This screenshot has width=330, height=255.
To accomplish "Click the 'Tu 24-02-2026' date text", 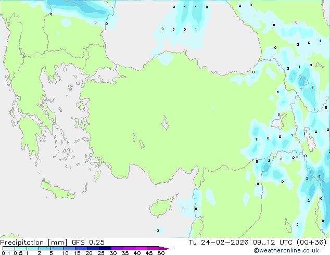I will click(x=219, y=243).
